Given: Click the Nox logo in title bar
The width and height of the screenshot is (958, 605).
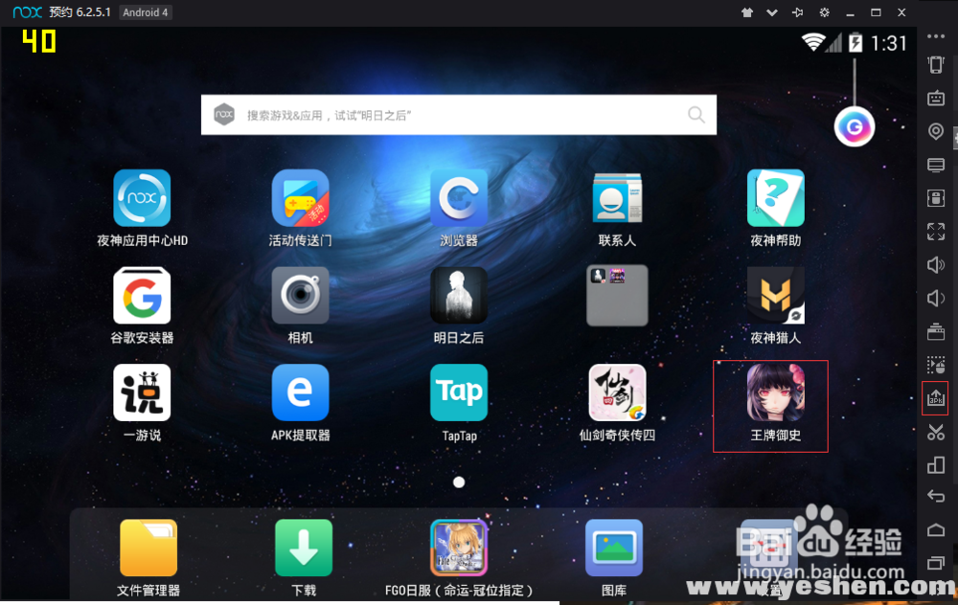Looking at the screenshot, I should 28,12.
